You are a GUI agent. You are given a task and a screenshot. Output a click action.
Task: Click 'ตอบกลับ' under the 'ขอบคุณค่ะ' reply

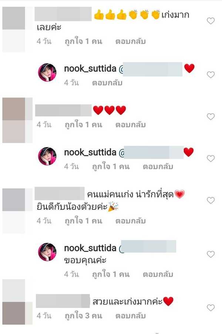pos(158,274)
